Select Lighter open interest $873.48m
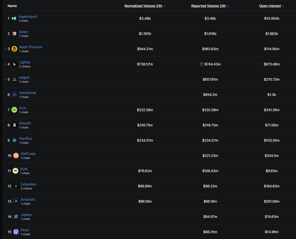296x239 pixels. (x=272, y=64)
